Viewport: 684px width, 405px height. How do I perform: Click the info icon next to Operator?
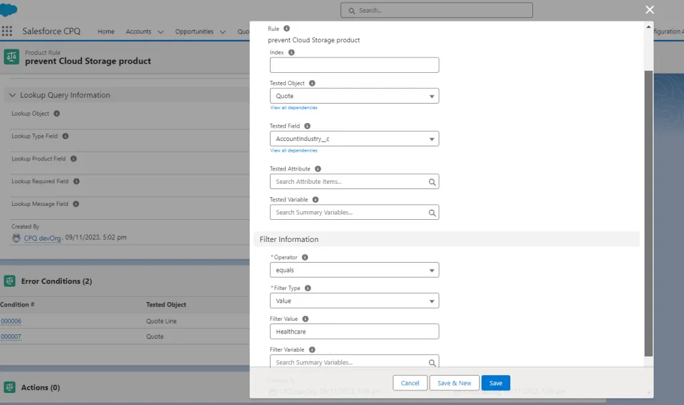[x=305, y=257]
